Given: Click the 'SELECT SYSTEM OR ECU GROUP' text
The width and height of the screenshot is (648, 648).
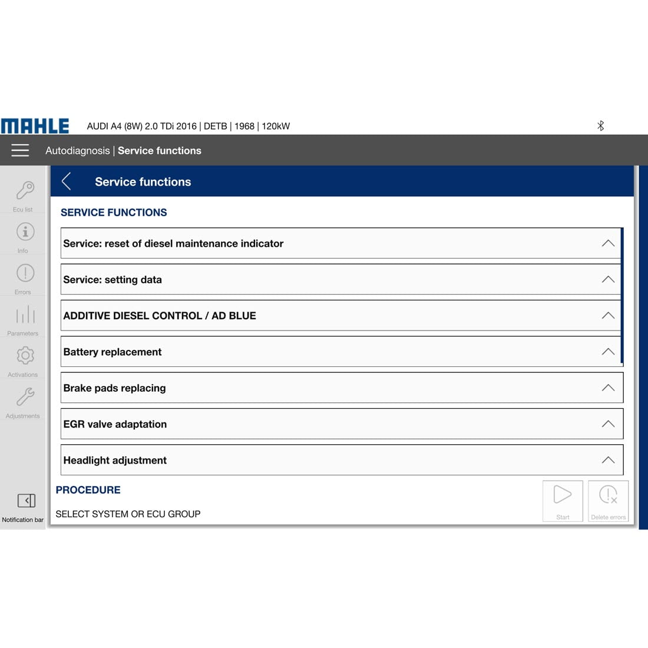Looking at the screenshot, I should click(x=128, y=514).
